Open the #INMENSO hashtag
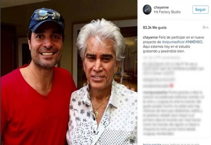The height and width of the screenshot is (145, 211). pyautogui.click(x=194, y=42)
